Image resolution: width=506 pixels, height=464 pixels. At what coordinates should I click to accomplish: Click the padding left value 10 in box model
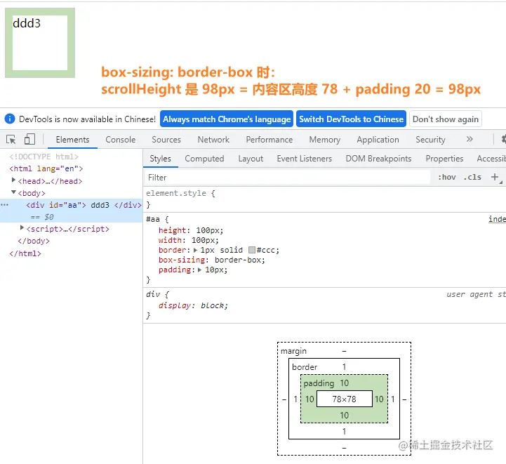309,399
